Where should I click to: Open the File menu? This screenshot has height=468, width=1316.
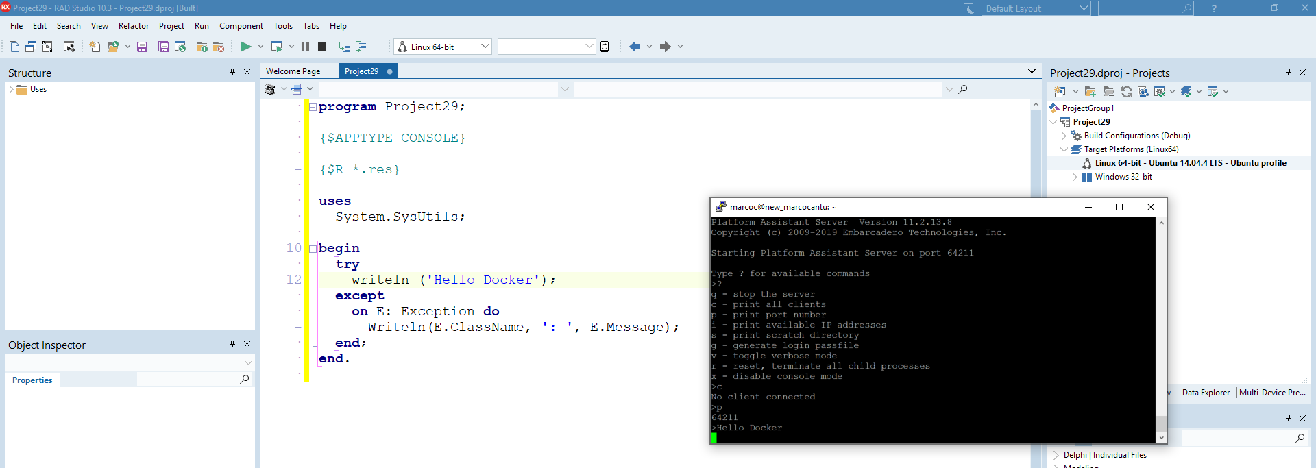click(x=16, y=26)
